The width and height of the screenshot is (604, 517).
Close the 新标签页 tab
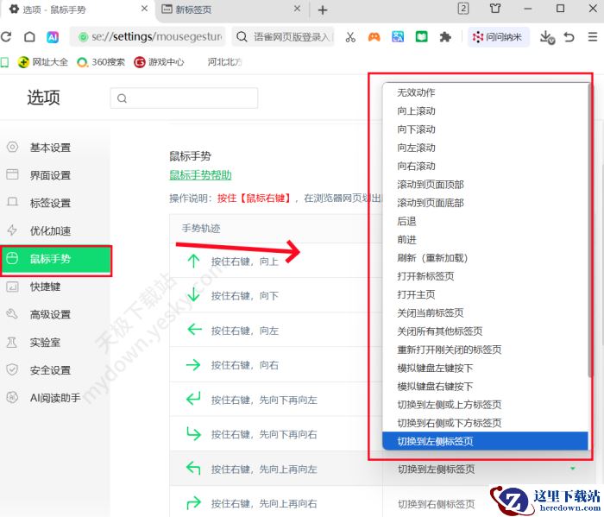click(x=297, y=9)
